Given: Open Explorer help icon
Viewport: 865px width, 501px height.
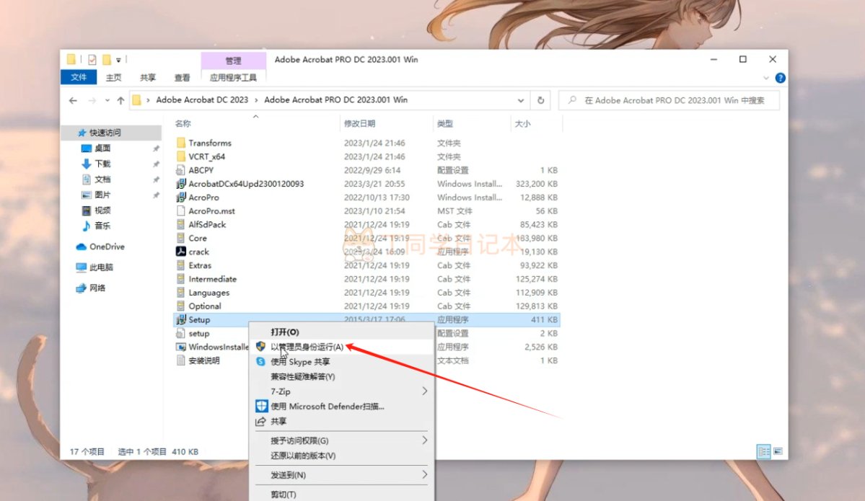Looking at the screenshot, I should (780, 78).
